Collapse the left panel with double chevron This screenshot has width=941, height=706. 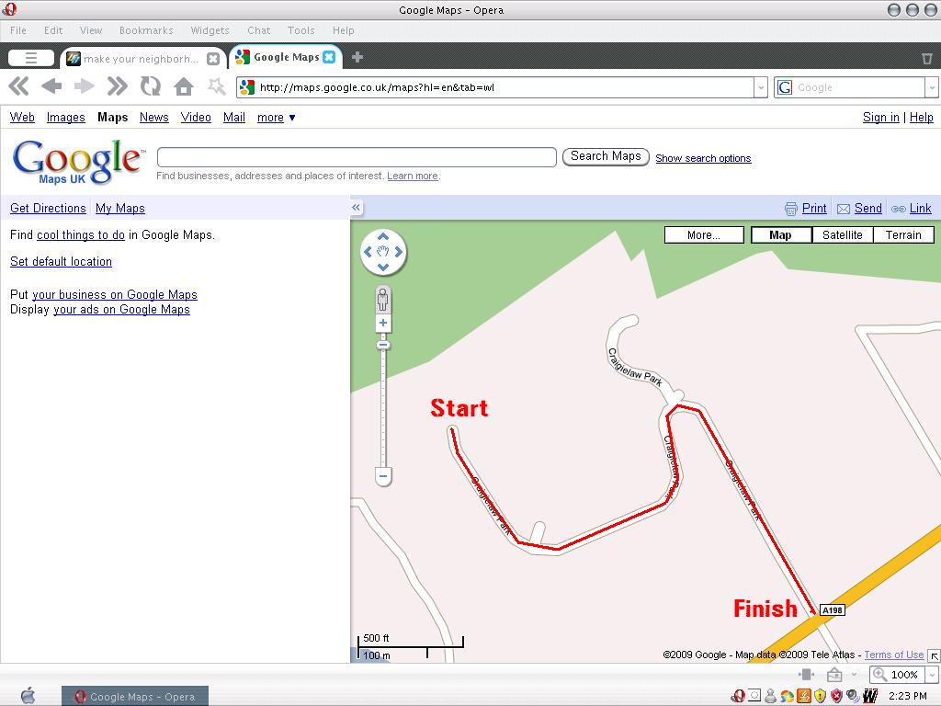tap(356, 207)
